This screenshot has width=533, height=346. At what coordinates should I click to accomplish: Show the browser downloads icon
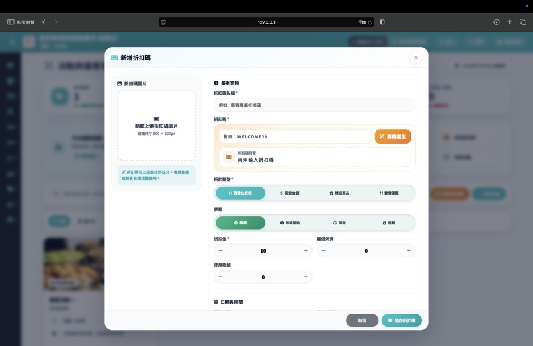coord(496,22)
